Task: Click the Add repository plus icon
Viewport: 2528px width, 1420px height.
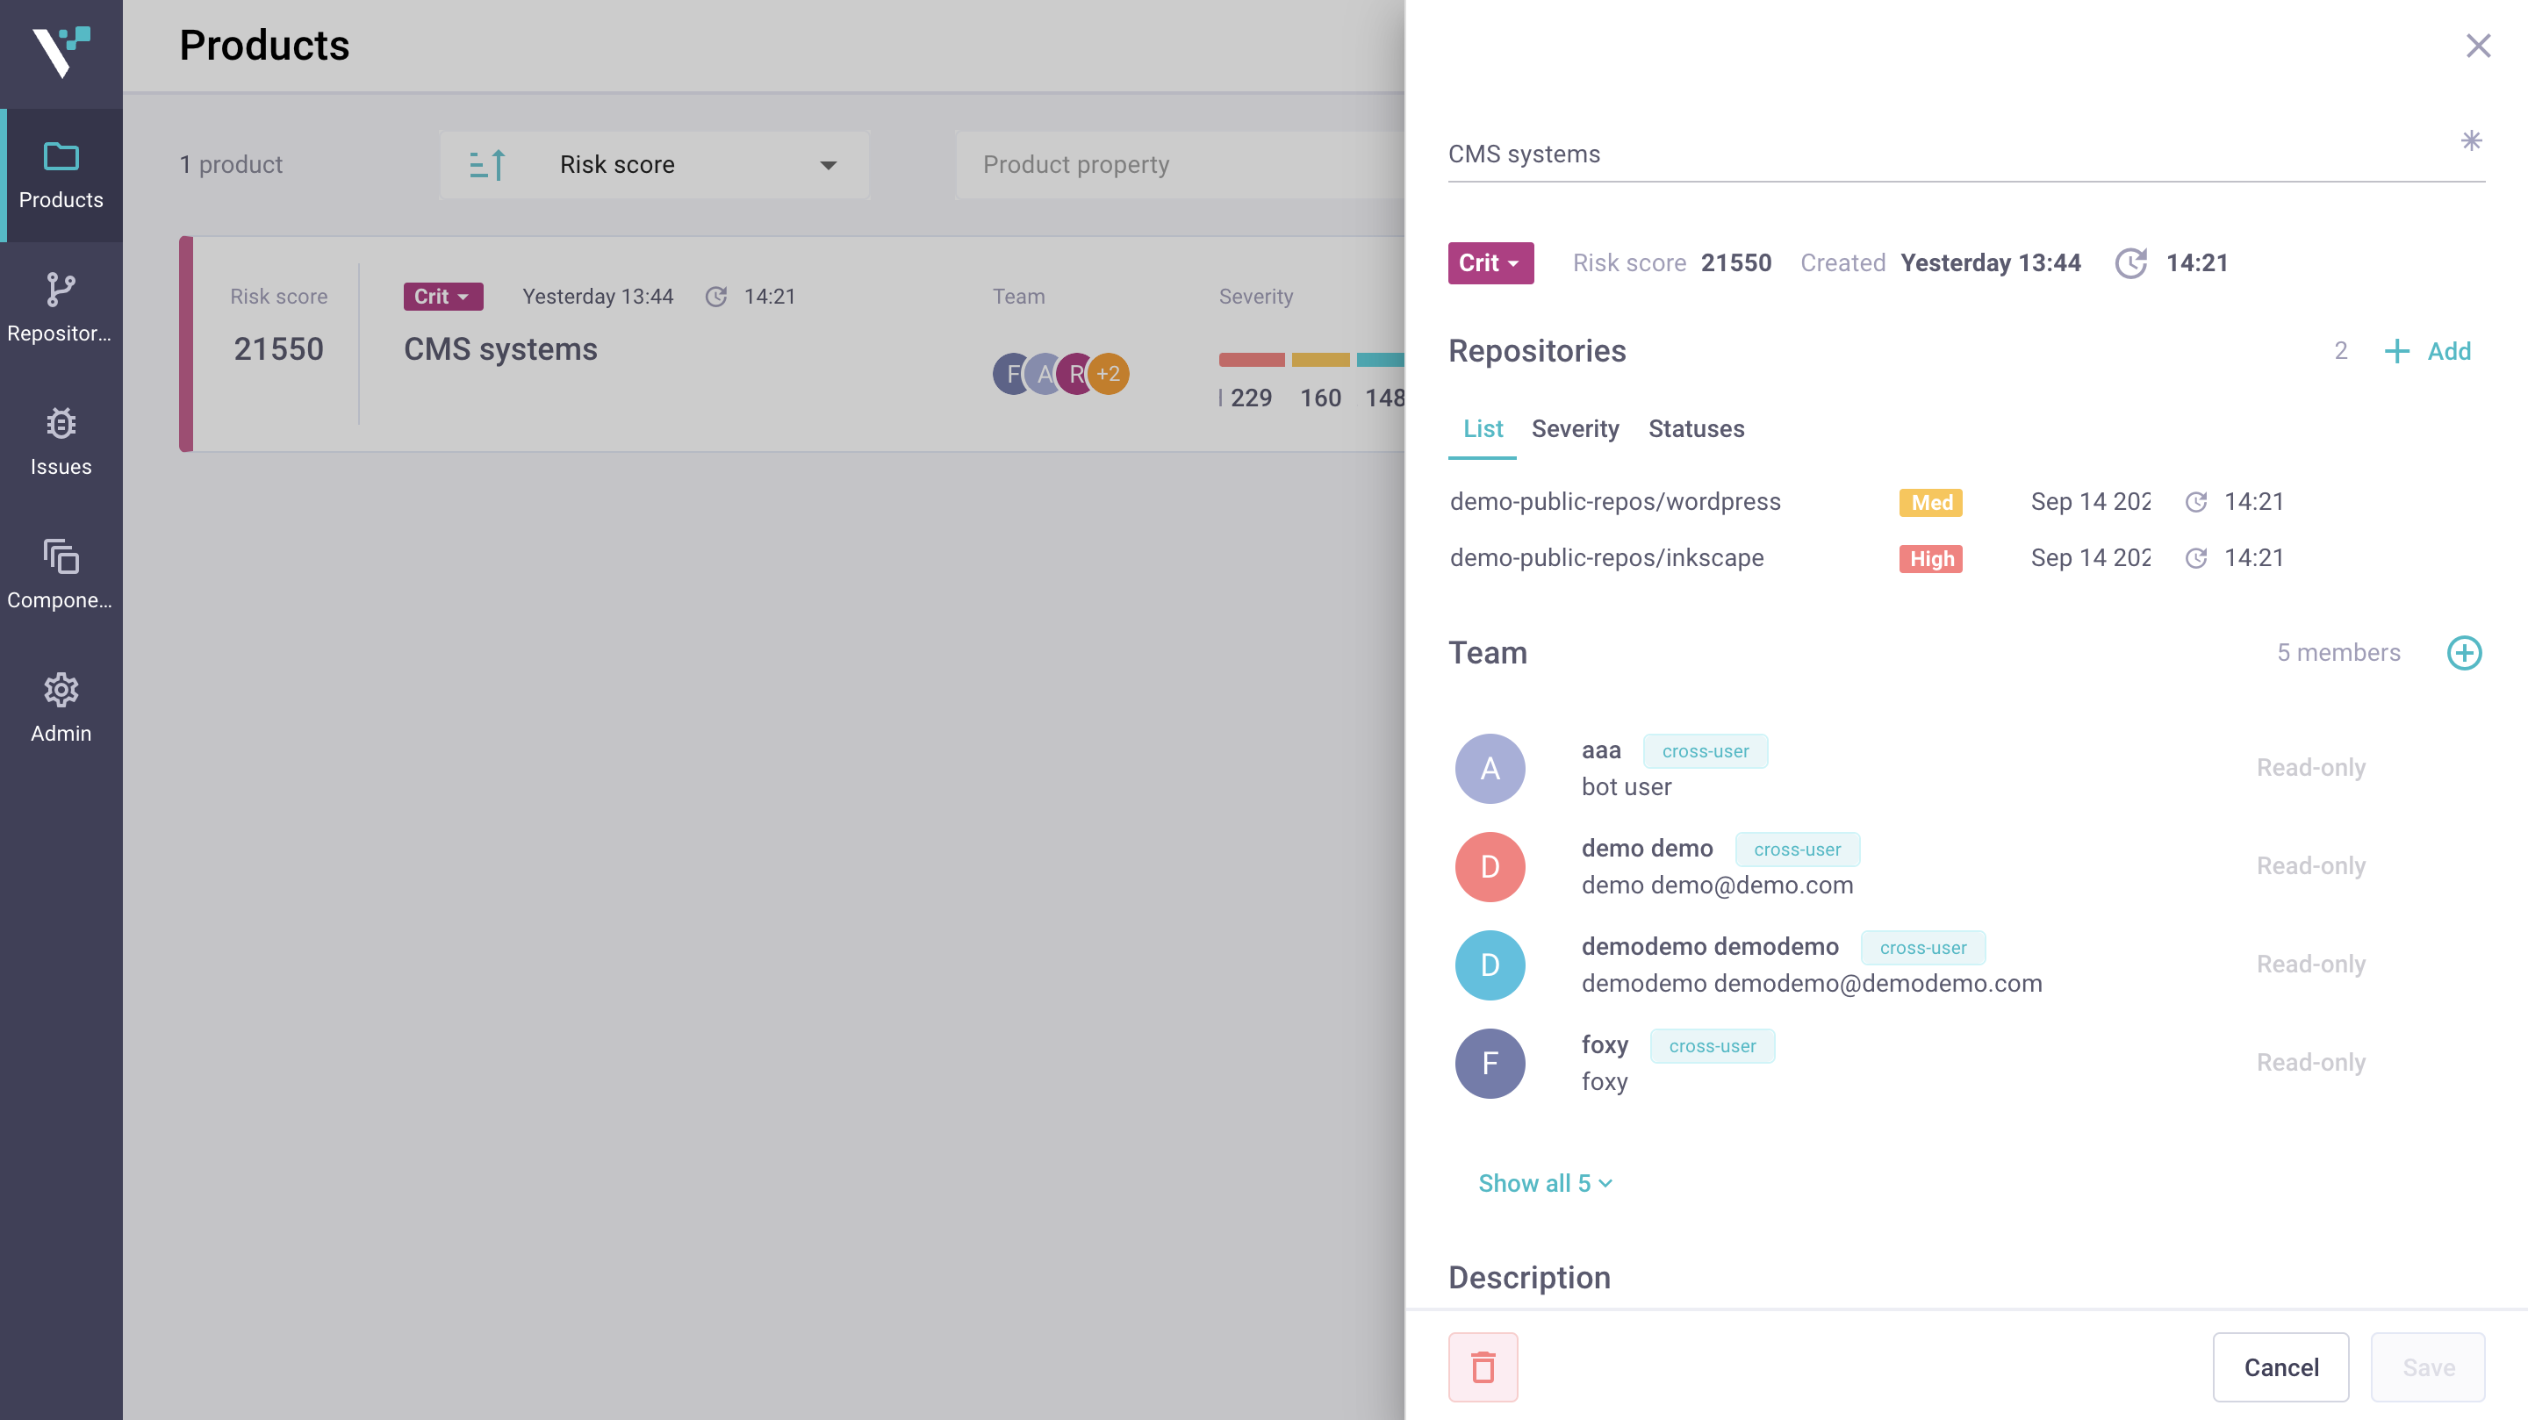Action: 2398,351
